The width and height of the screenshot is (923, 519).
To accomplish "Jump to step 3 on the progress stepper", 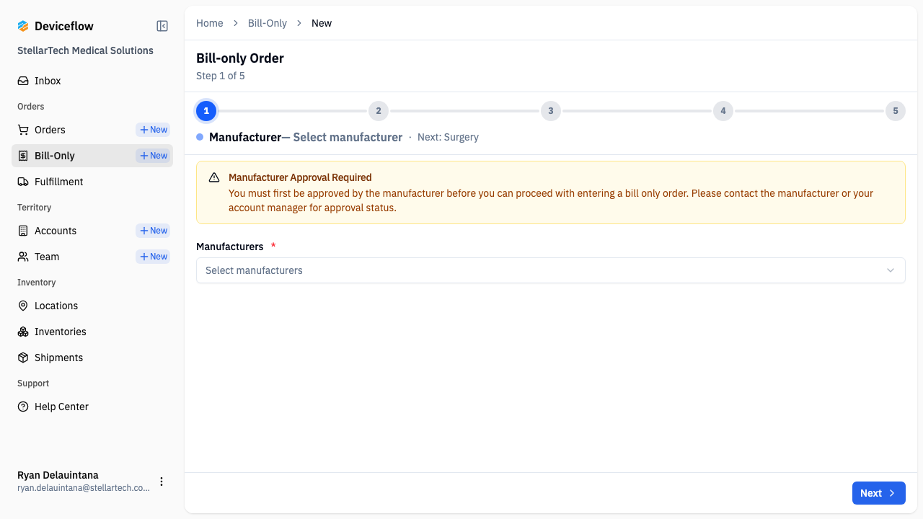I will (550, 110).
